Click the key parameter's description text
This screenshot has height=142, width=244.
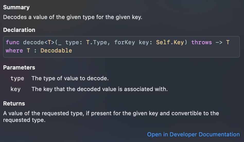[x=99, y=89]
